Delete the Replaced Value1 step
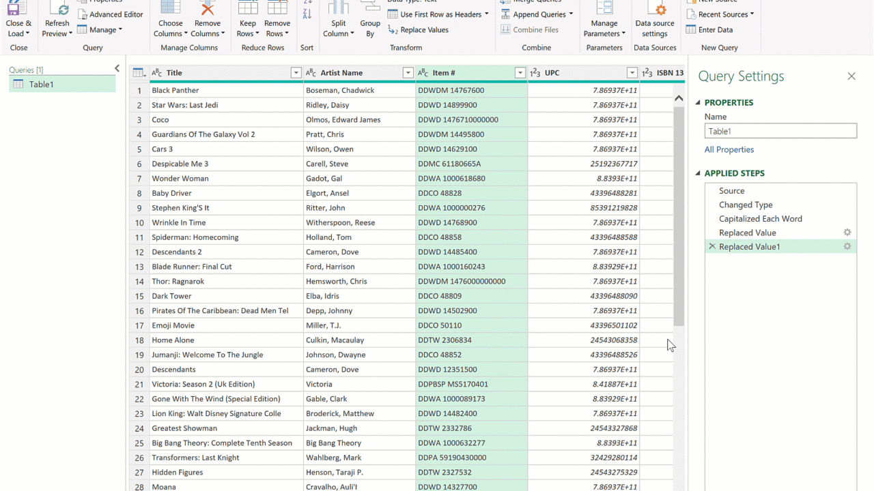 pyautogui.click(x=712, y=247)
